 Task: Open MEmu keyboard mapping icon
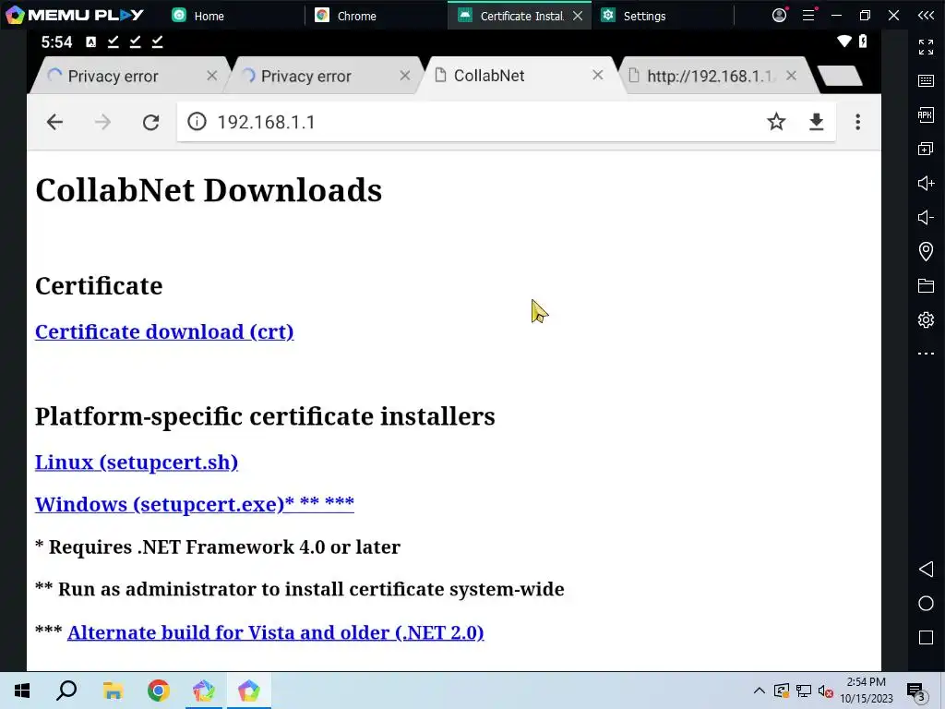pos(926,81)
